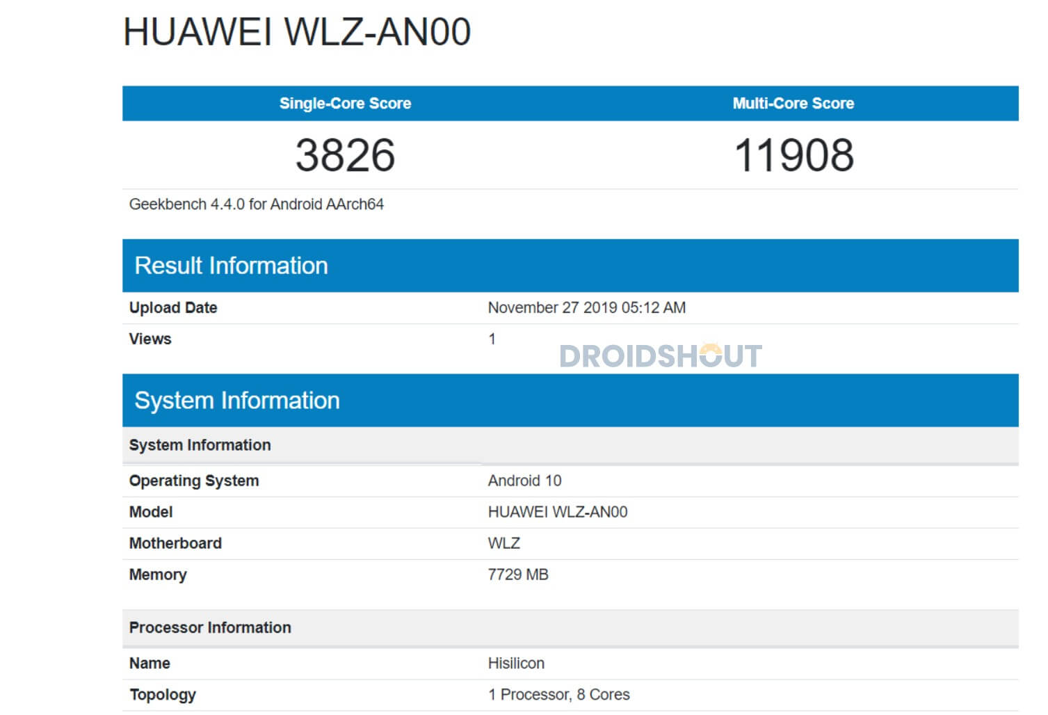Click the Geekbench 4.4.0 version text
The height and width of the screenshot is (715, 1048).
256,204
